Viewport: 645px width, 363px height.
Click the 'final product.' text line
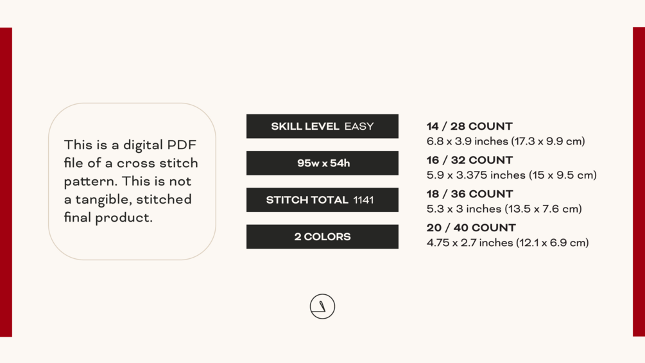[108, 217]
